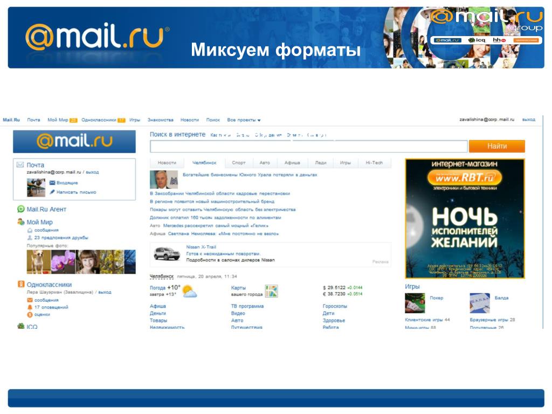Open Mail.Ru Агент icon
Image resolution: width=552 pixels, height=414 pixels.
click(21, 209)
